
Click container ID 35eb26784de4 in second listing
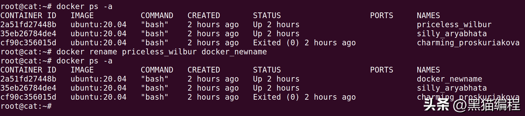[28, 88]
